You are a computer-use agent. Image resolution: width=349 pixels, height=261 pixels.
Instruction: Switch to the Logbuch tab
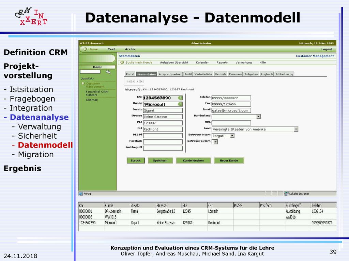point(267,74)
